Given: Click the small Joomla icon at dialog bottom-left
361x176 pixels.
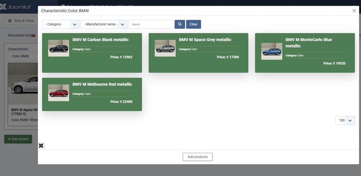Looking at the screenshot, I should tap(41, 146).
